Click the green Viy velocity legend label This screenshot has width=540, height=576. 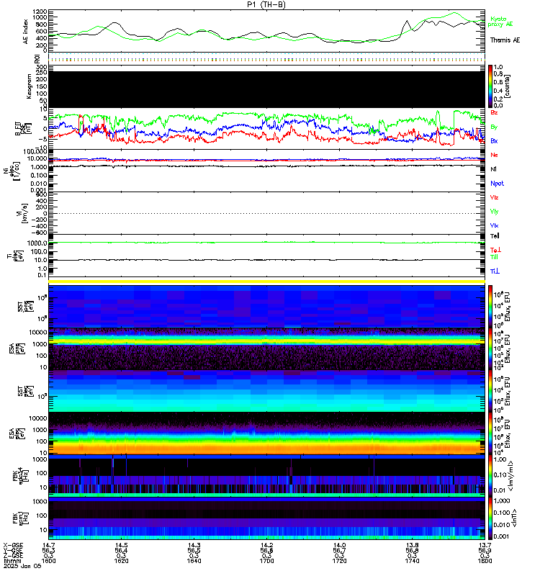(494, 212)
